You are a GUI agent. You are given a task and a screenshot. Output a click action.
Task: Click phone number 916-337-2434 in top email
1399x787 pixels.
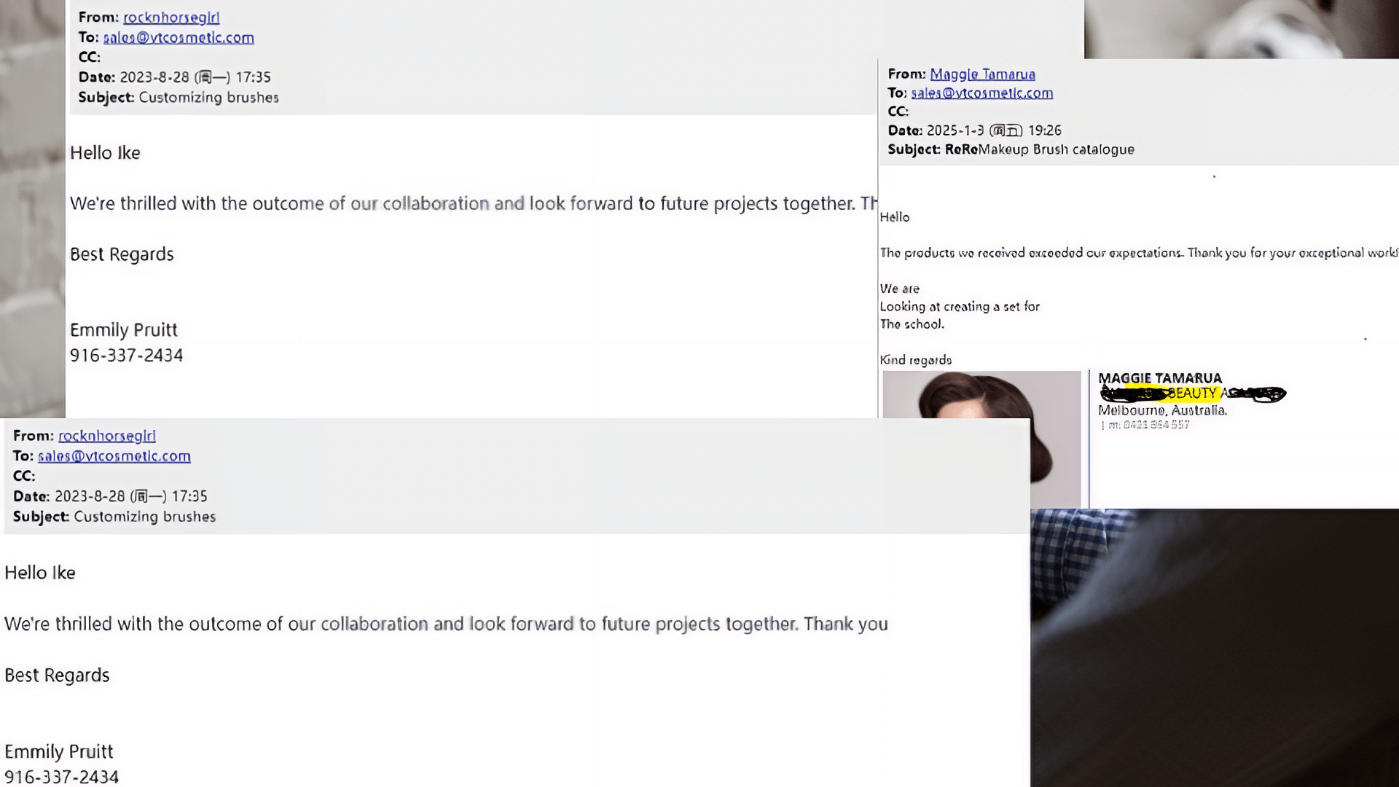click(x=126, y=356)
